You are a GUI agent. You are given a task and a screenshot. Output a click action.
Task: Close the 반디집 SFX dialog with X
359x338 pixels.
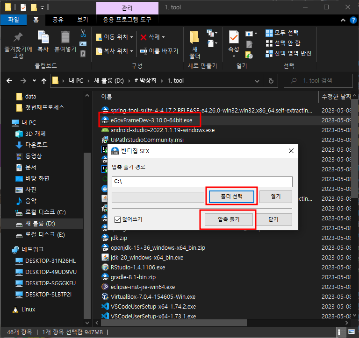291,151
